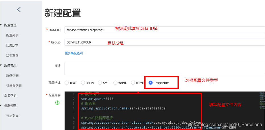
Task: Click the 描述 description text area
Action: (165, 69)
